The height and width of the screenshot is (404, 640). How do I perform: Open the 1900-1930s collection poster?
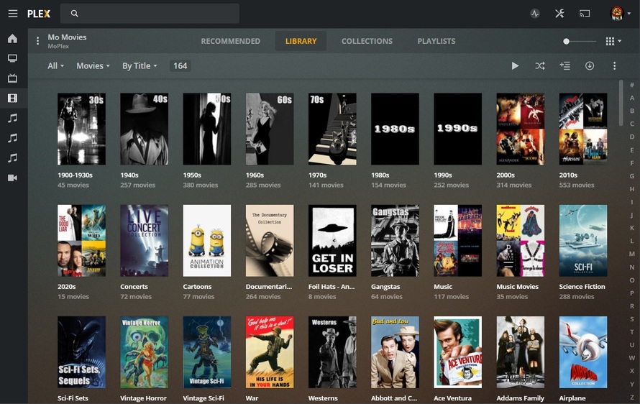(x=81, y=129)
